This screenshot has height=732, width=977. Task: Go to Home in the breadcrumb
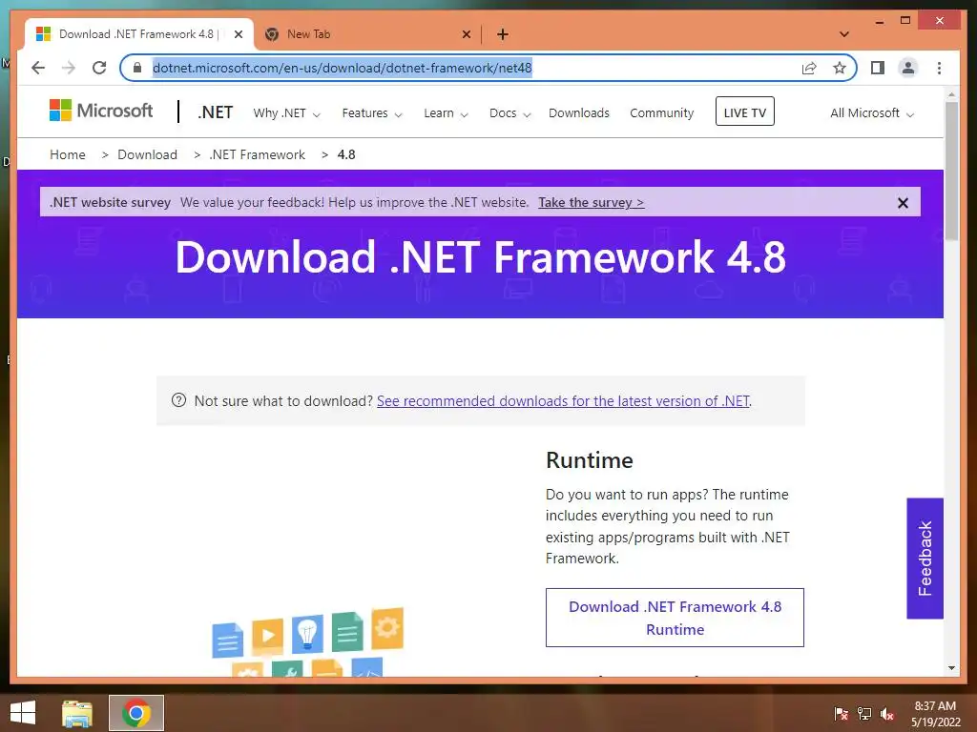[x=68, y=154]
